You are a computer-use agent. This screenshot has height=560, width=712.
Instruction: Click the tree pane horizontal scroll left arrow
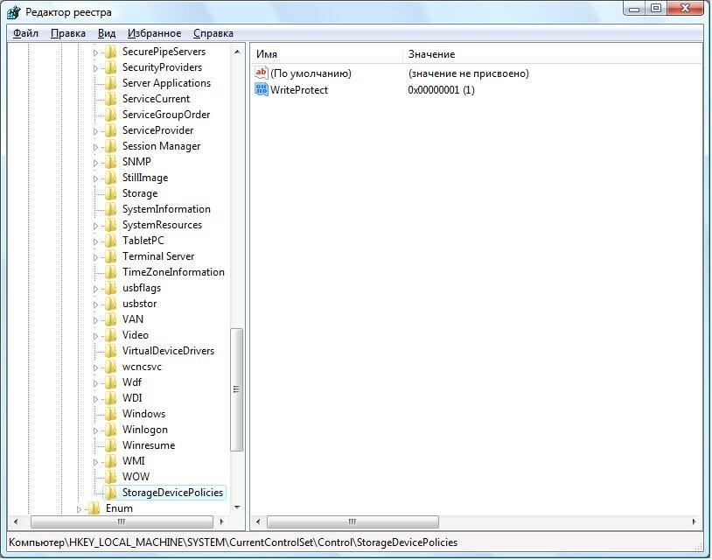16,521
